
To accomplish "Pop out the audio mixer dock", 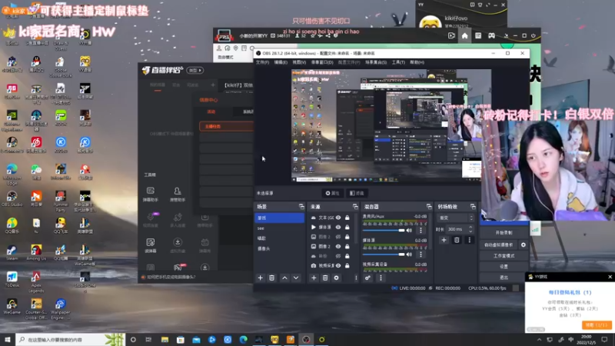I will 429,206.
